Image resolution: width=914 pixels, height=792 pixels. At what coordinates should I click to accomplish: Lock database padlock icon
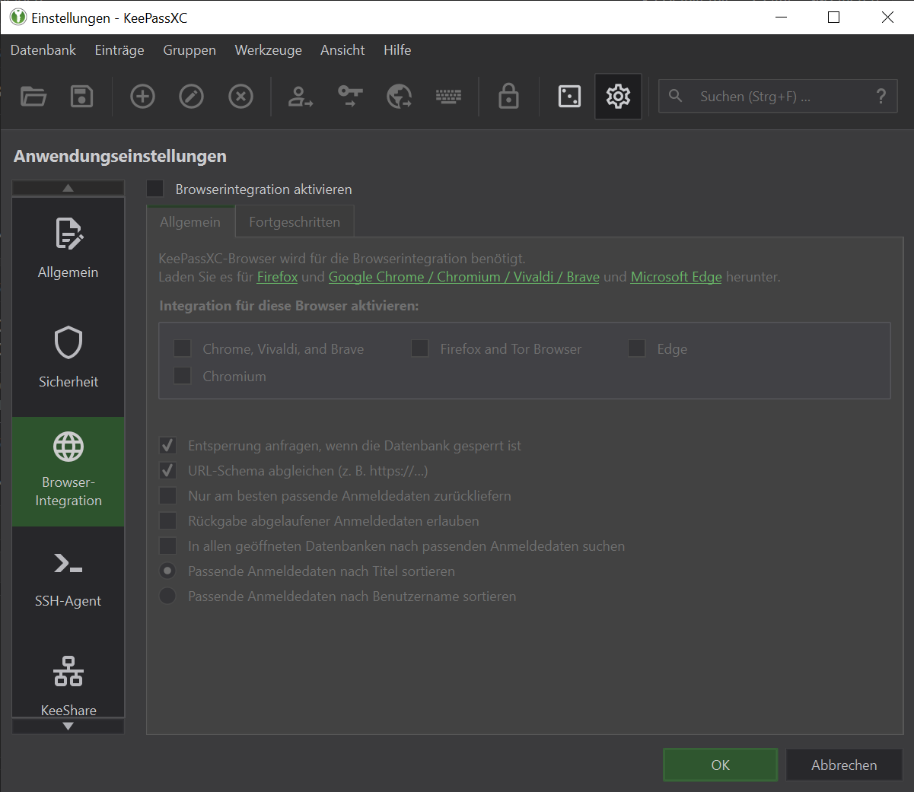coord(508,97)
